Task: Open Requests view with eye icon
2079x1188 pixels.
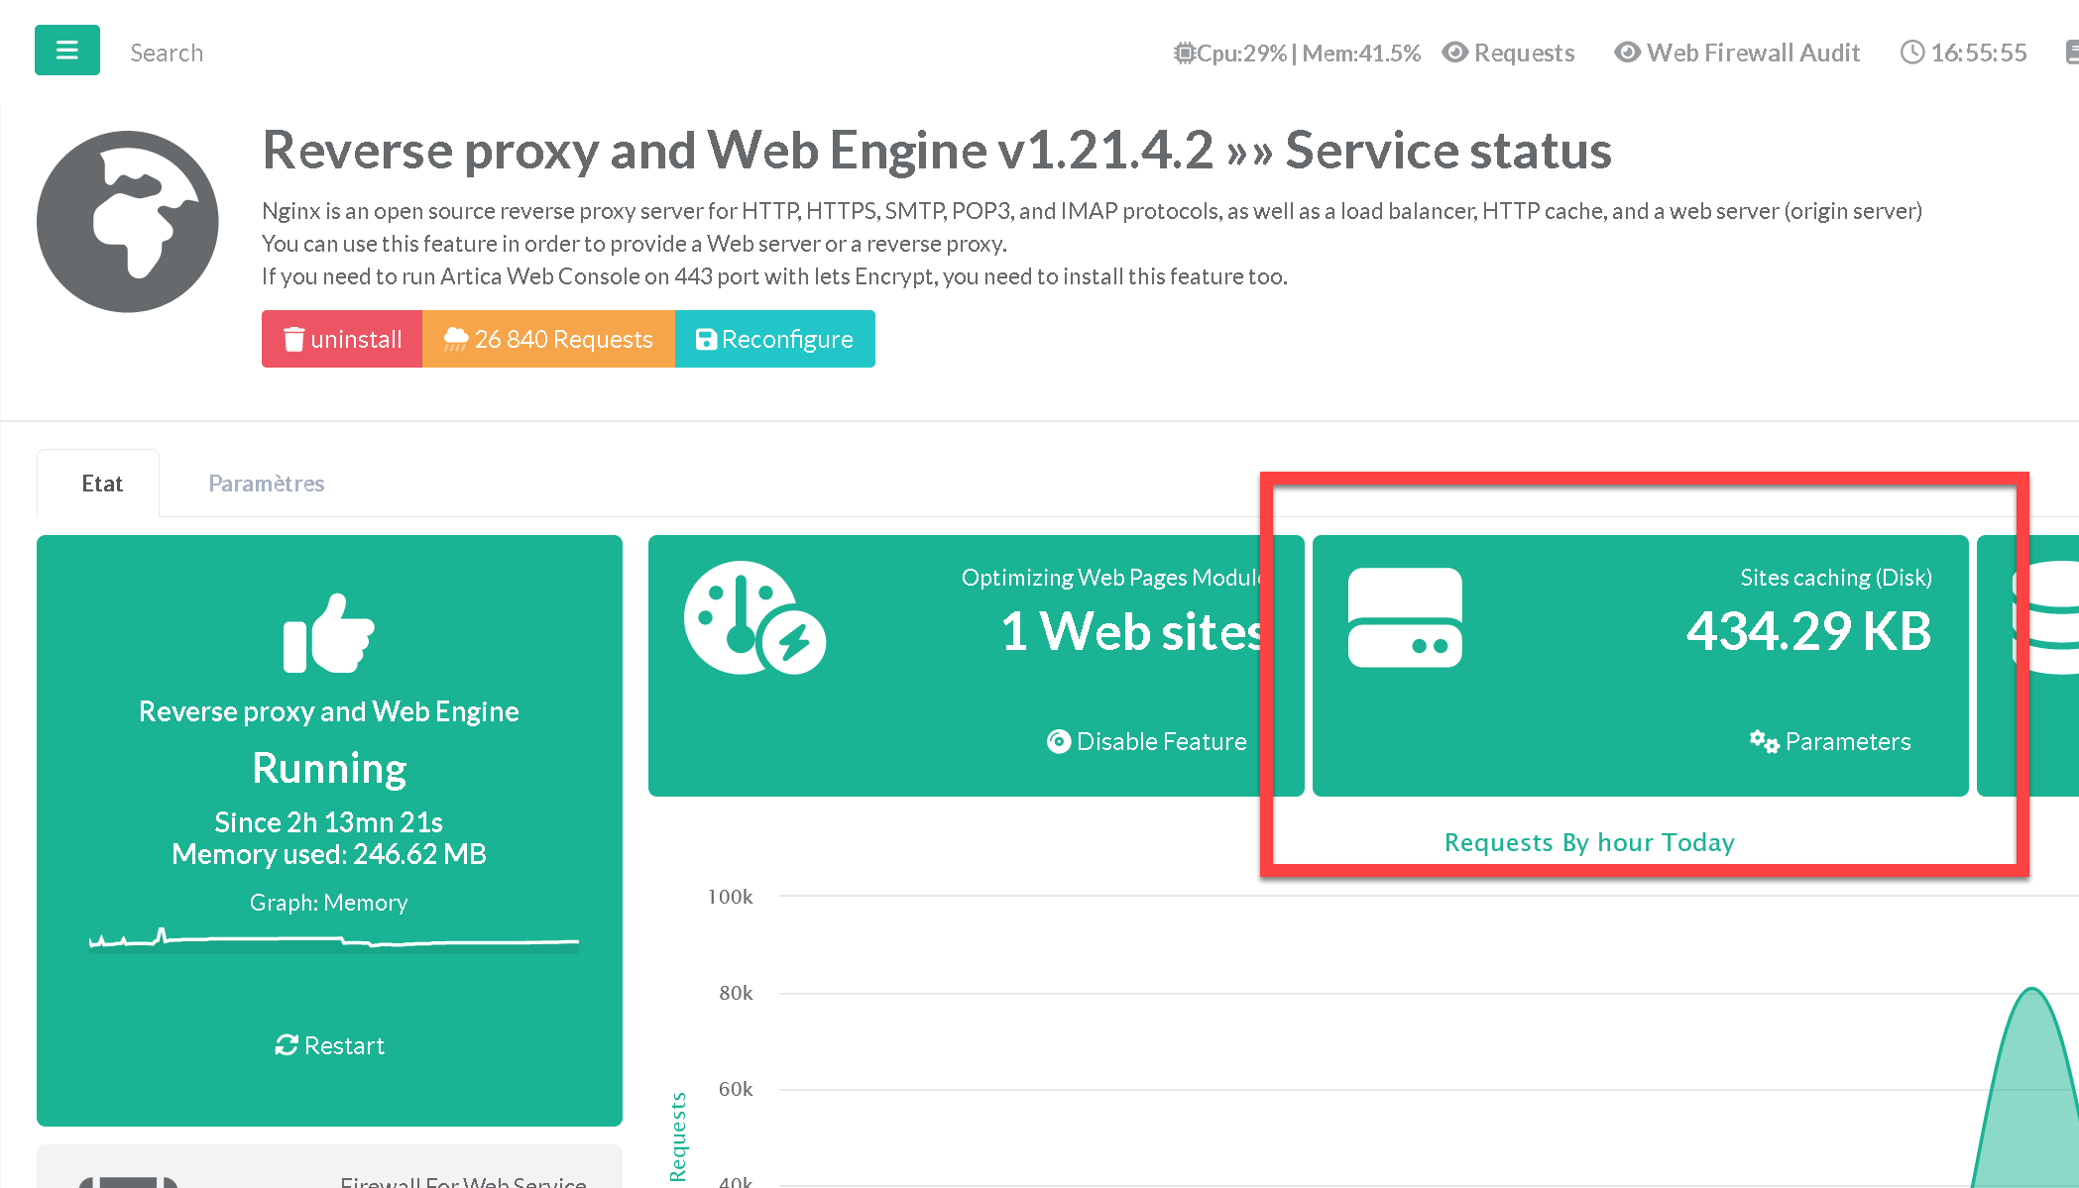Action: coord(1509,53)
